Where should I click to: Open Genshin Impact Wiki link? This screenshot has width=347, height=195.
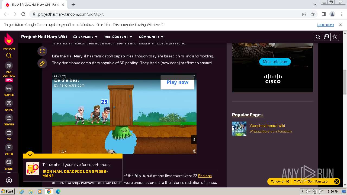pos(267,126)
